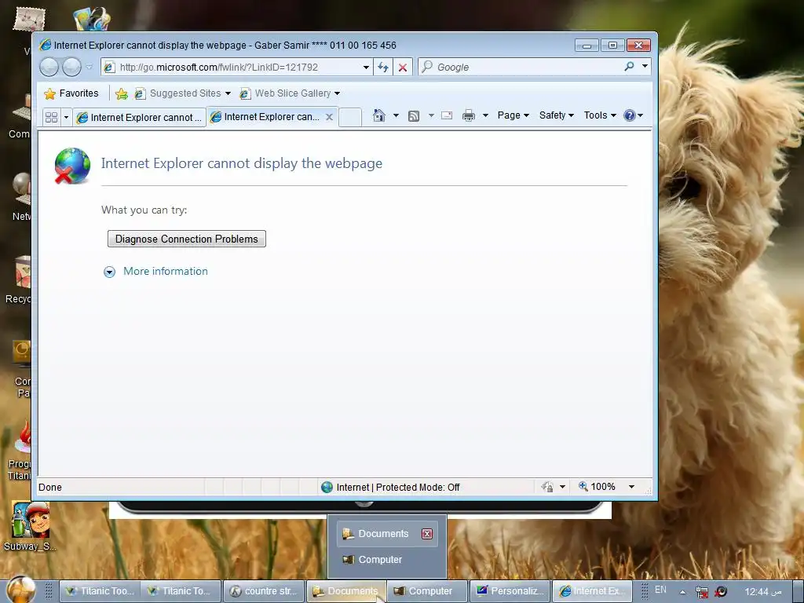This screenshot has width=804, height=603.
Task: Add page to Favorites bar icon
Action: coord(122,93)
